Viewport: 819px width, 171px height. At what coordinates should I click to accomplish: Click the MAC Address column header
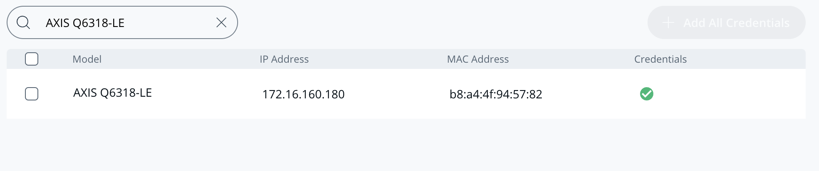pos(478,59)
